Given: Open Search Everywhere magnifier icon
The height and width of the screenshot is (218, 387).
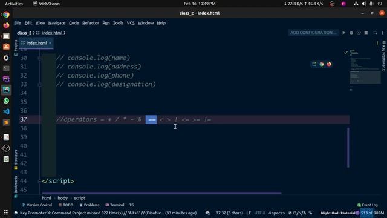Looking at the screenshot, I should click(x=375, y=33).
